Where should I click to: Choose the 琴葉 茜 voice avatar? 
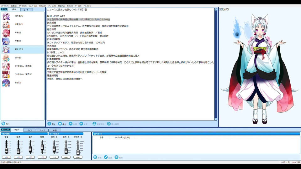(6, 33)
